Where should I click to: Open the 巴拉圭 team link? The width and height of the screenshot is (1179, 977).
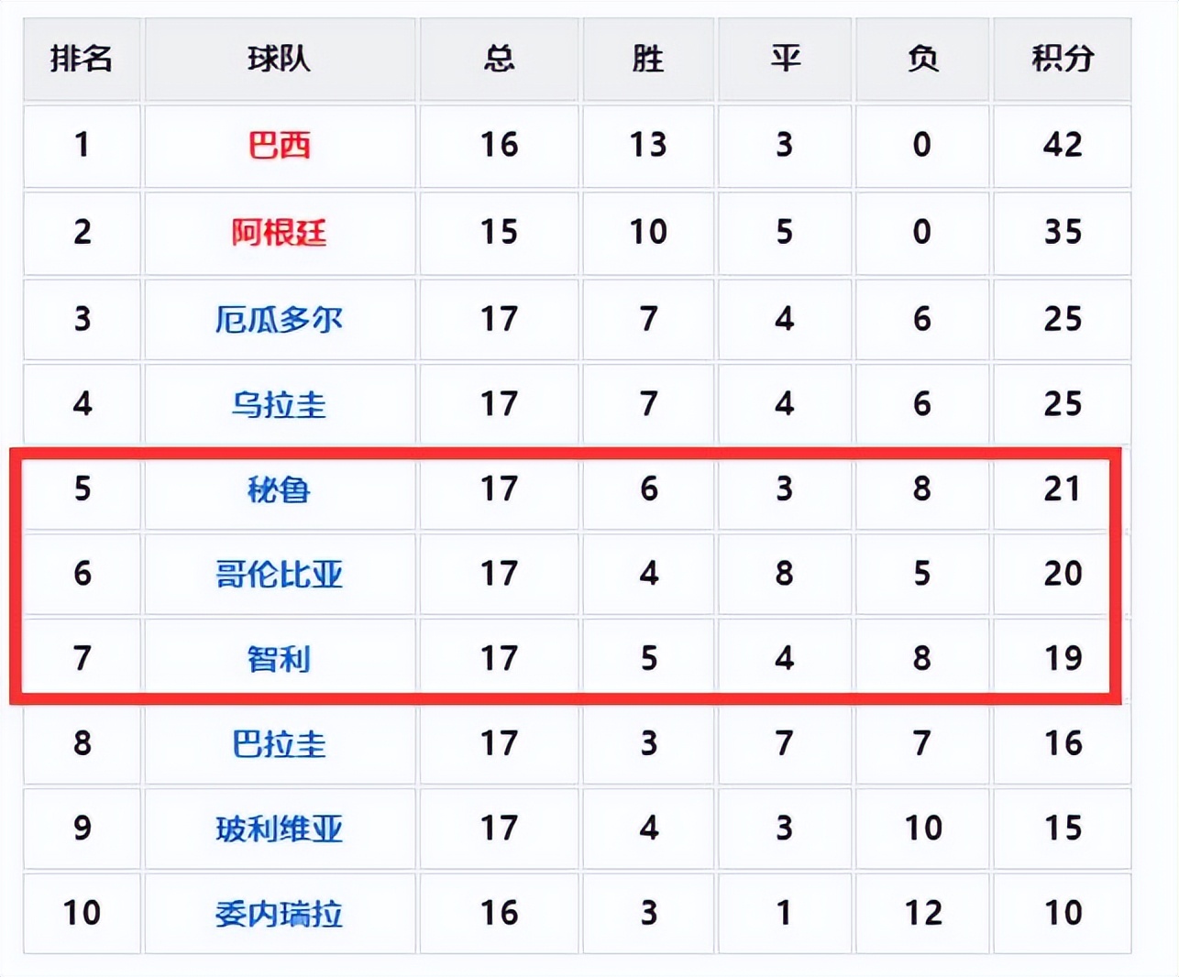point(280,743)
